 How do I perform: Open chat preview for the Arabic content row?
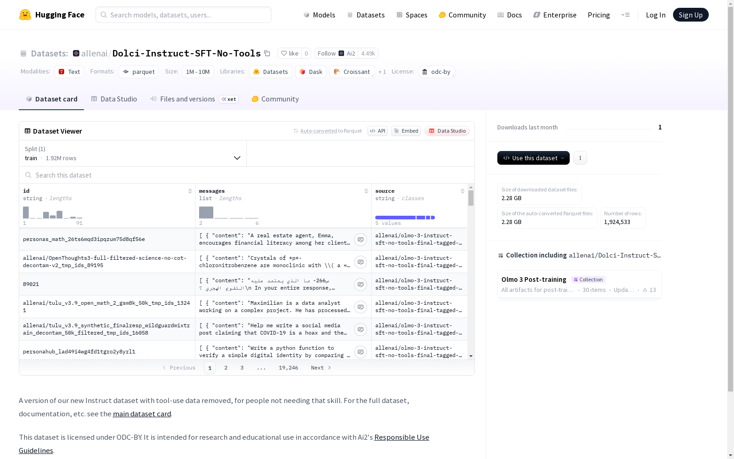[x=361, y=285]
